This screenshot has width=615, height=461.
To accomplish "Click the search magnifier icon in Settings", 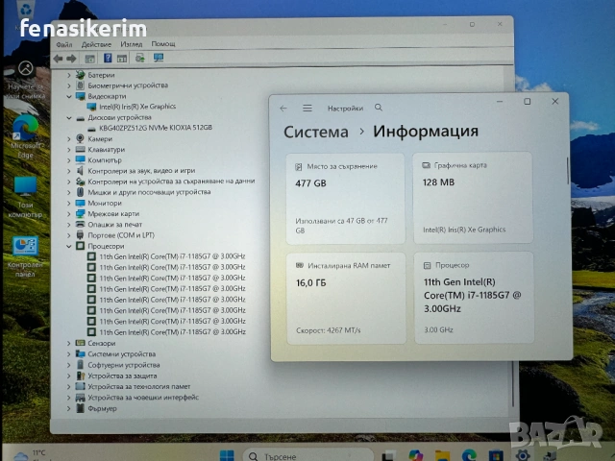I will 379,109.
